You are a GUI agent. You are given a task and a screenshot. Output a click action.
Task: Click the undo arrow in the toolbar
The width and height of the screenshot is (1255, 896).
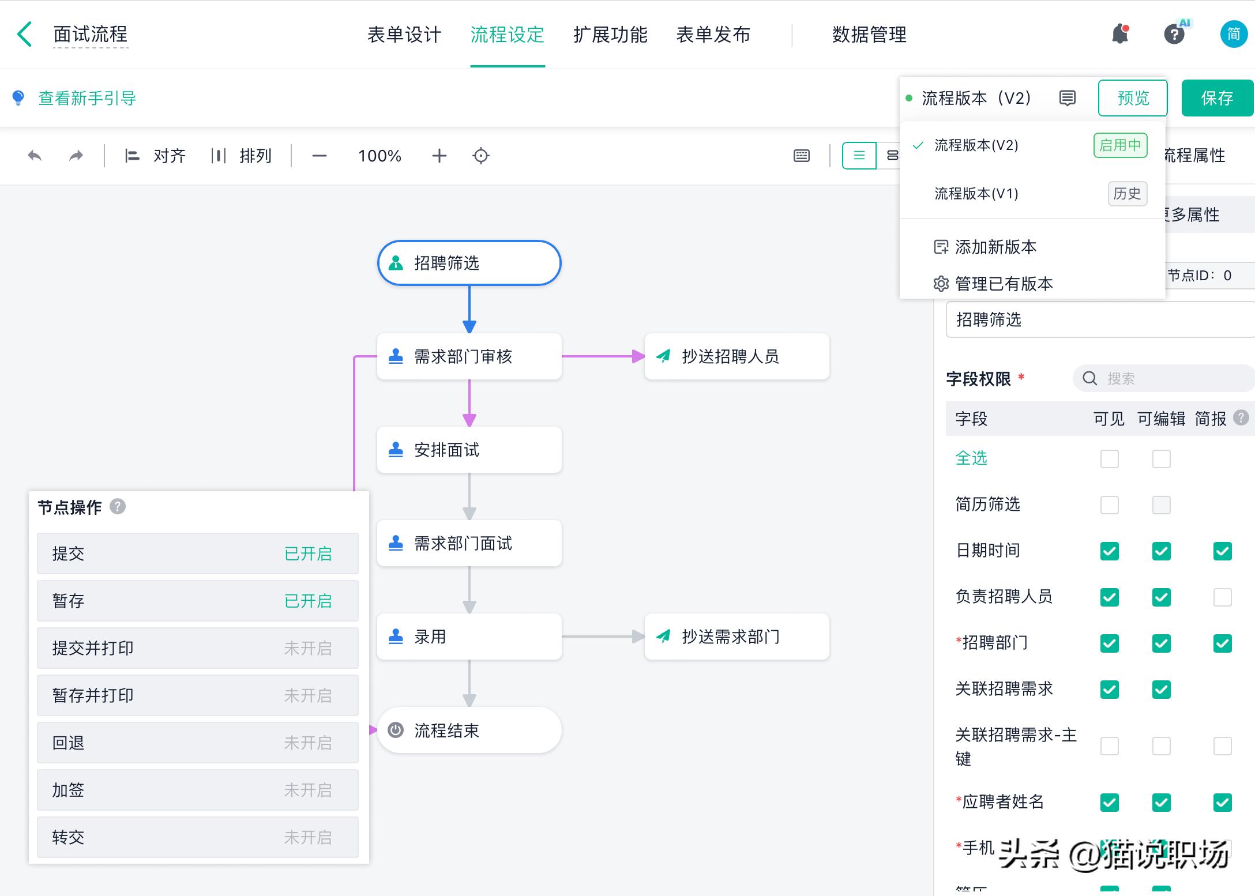(x=35, y=156)
